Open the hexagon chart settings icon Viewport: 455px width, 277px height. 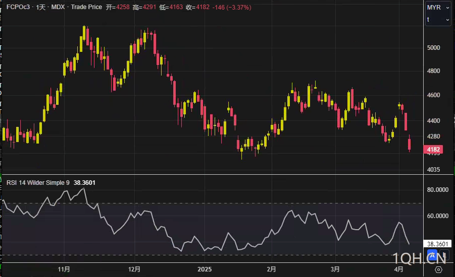438,270
